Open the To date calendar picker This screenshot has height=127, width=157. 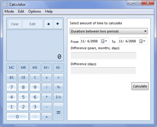(142, 41)
